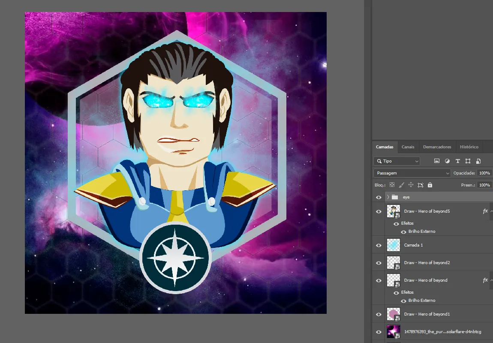Toggle Efeitos visibility under Hero of beyond5

(x=396, y=223)
